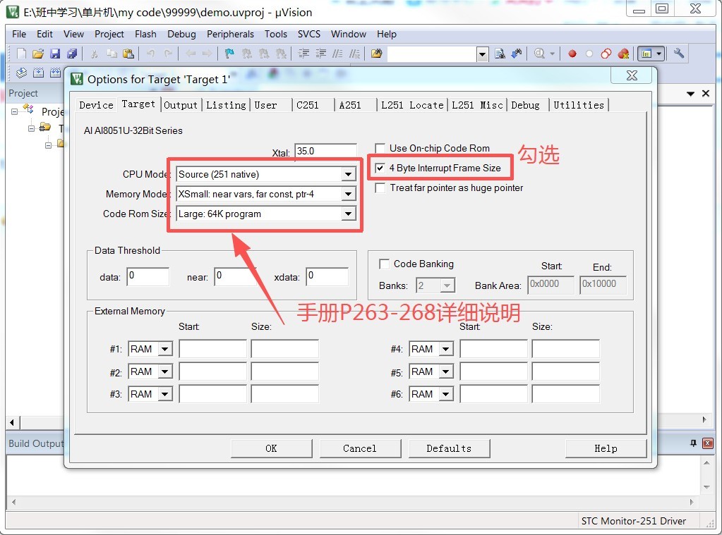The image size is (722, 535).
Task: Toggle the bookmark flag icon
Action: (229, 54)
